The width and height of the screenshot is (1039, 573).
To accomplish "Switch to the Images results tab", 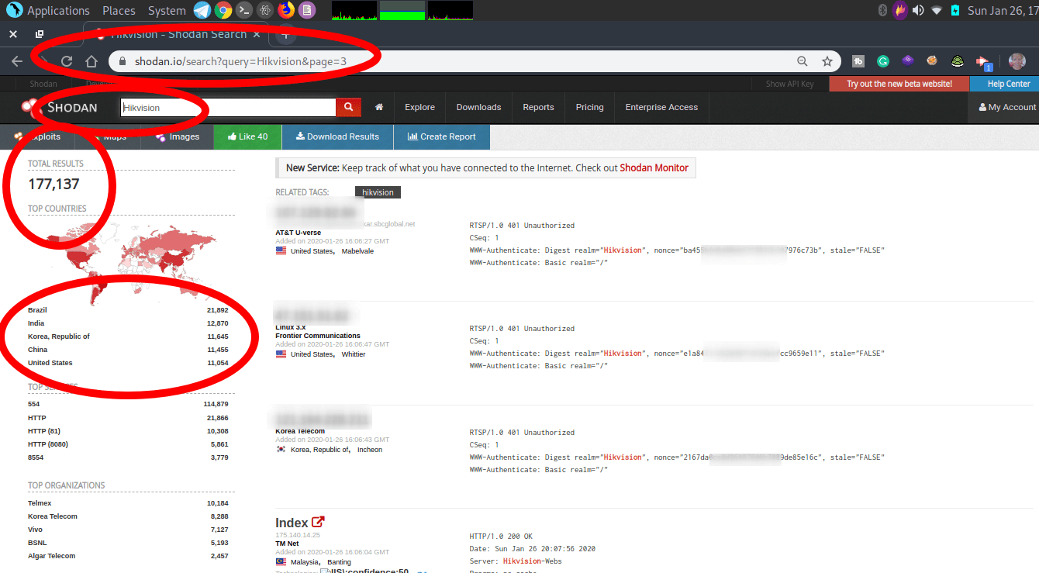I will tap(177, 136).
